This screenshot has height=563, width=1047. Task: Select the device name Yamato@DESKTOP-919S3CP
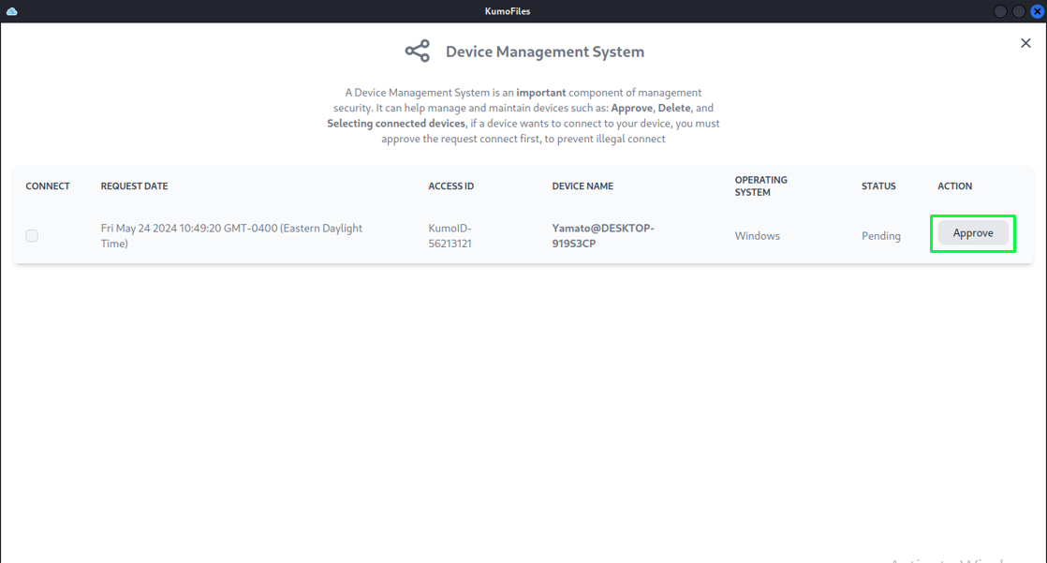coord(602,235)
